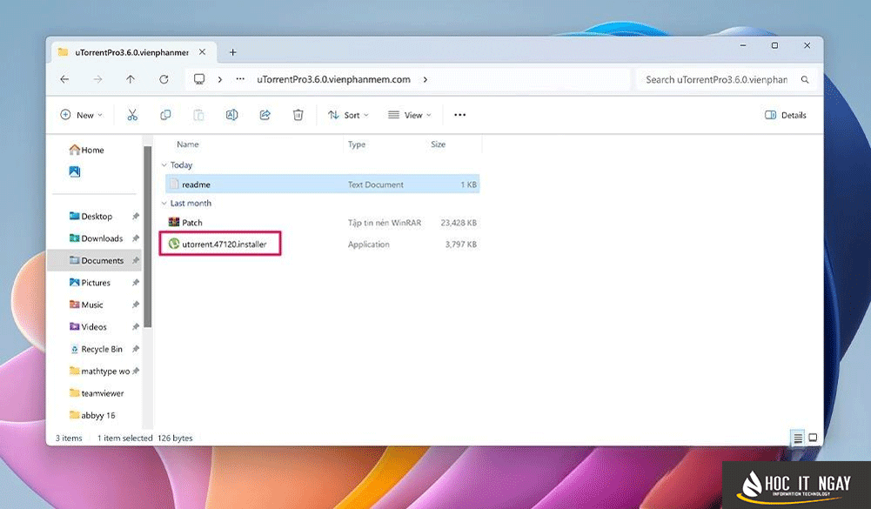This screenshot has height=509, width=871.
Task: Collapse the Today group
Action: point(164,165)
